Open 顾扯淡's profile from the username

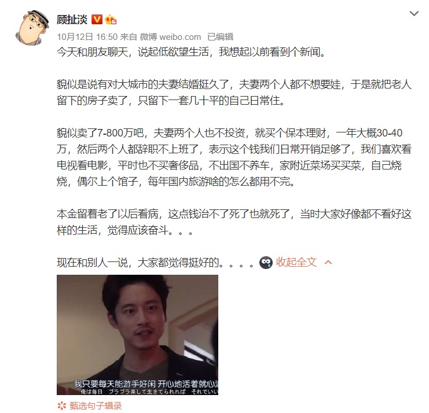72,20
